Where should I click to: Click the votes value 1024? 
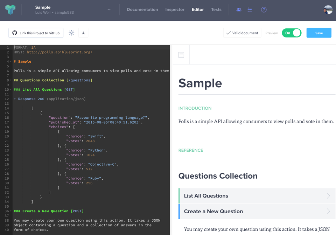[x=90, y=155]
